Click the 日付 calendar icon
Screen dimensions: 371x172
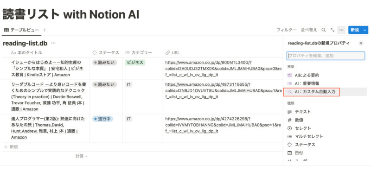(289, 153)
